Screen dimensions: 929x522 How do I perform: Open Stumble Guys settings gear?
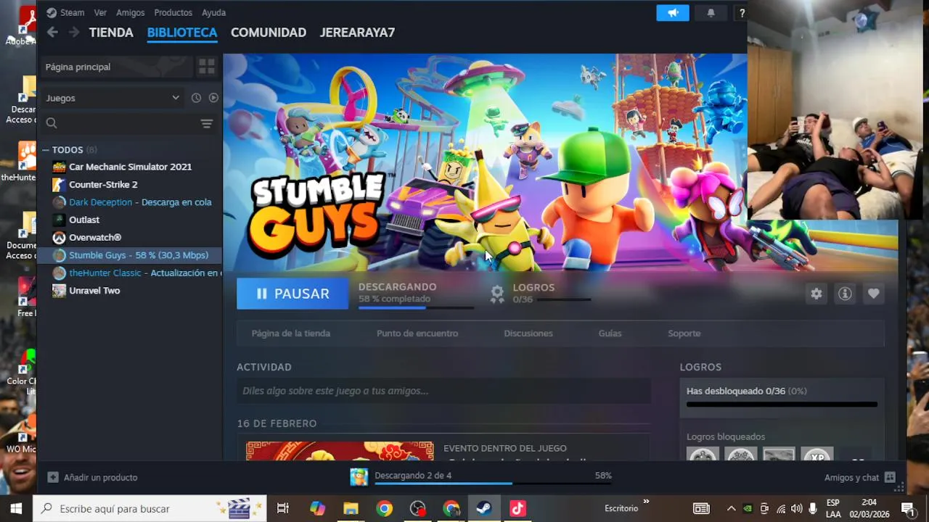pyautogui.click(x=817, y=294)
